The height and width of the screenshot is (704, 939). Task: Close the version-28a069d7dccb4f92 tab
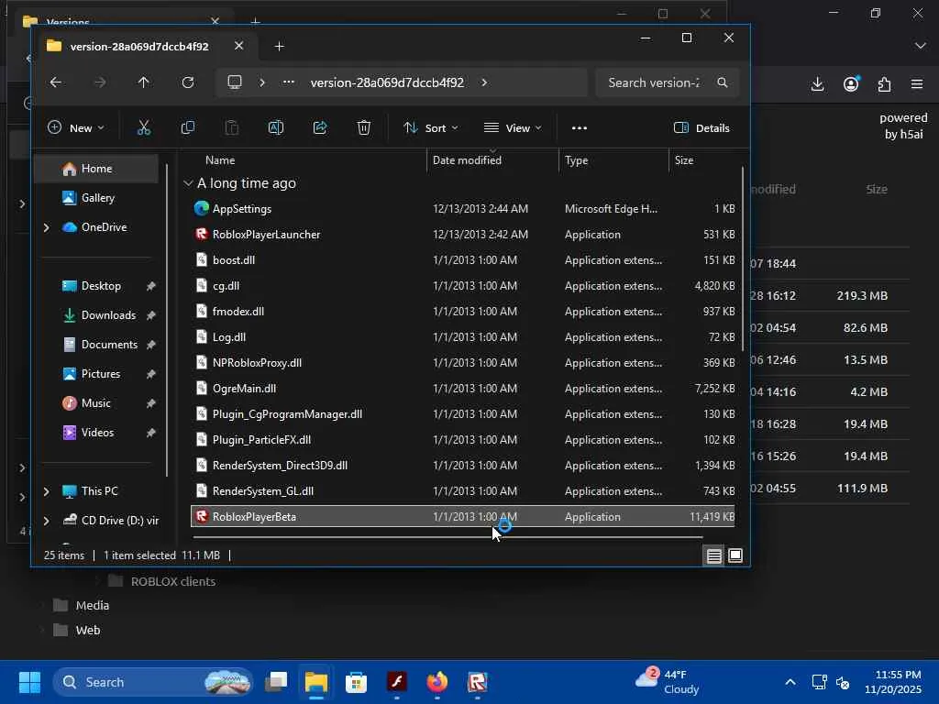click(238, 46)
